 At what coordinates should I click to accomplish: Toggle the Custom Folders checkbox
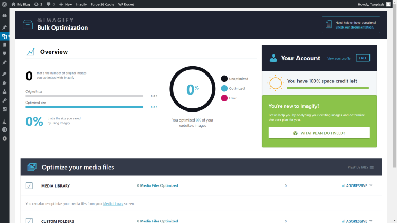[x=29, y=221]
